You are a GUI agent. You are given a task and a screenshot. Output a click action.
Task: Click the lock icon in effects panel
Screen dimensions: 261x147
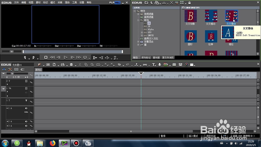click(189, 3)
